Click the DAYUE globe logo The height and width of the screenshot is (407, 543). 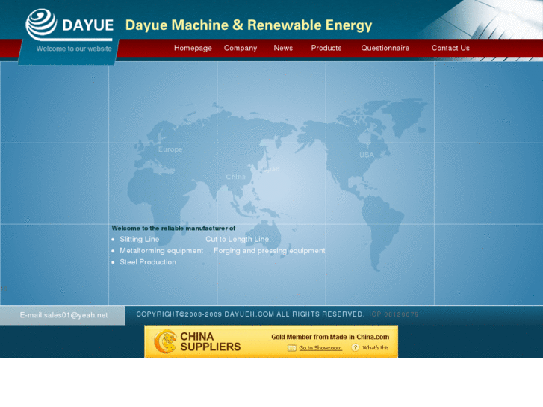(41, 24)
